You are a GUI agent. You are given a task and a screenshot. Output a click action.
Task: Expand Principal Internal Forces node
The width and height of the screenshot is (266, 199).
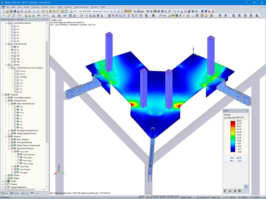click(9, 130)
